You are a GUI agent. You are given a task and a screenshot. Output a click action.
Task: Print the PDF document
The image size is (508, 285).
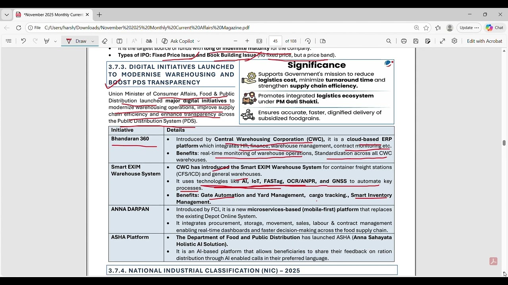404,41
